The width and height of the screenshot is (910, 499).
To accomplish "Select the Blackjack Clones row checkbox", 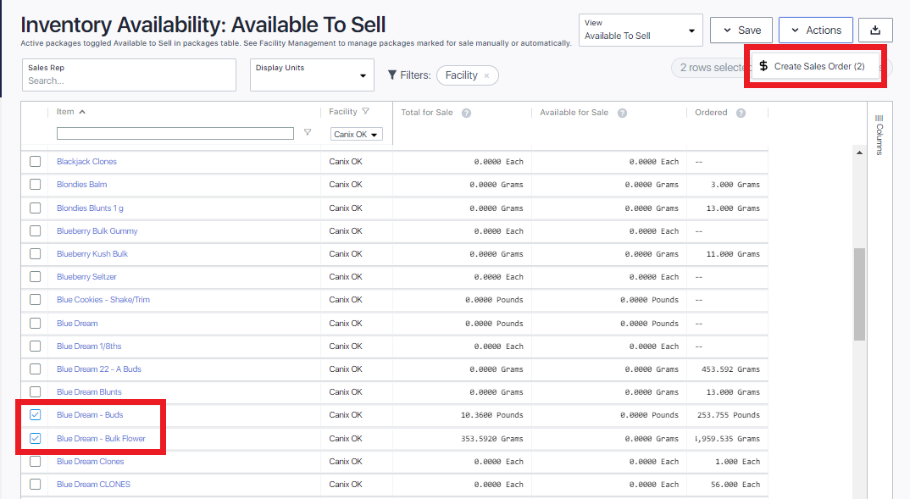I will (36, 162).
